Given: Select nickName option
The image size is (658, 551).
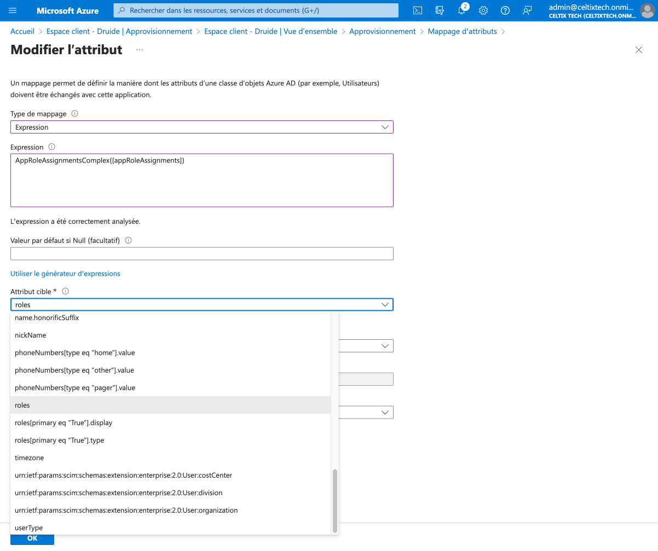Looking at the screenshot, I should (171, 335).
